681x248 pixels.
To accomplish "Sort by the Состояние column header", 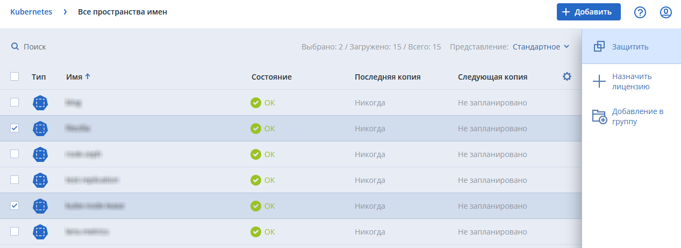I will pos(271,77).
